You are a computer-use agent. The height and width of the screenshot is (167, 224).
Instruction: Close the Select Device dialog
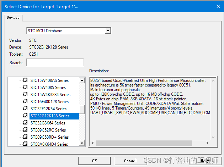pos(218,6)
